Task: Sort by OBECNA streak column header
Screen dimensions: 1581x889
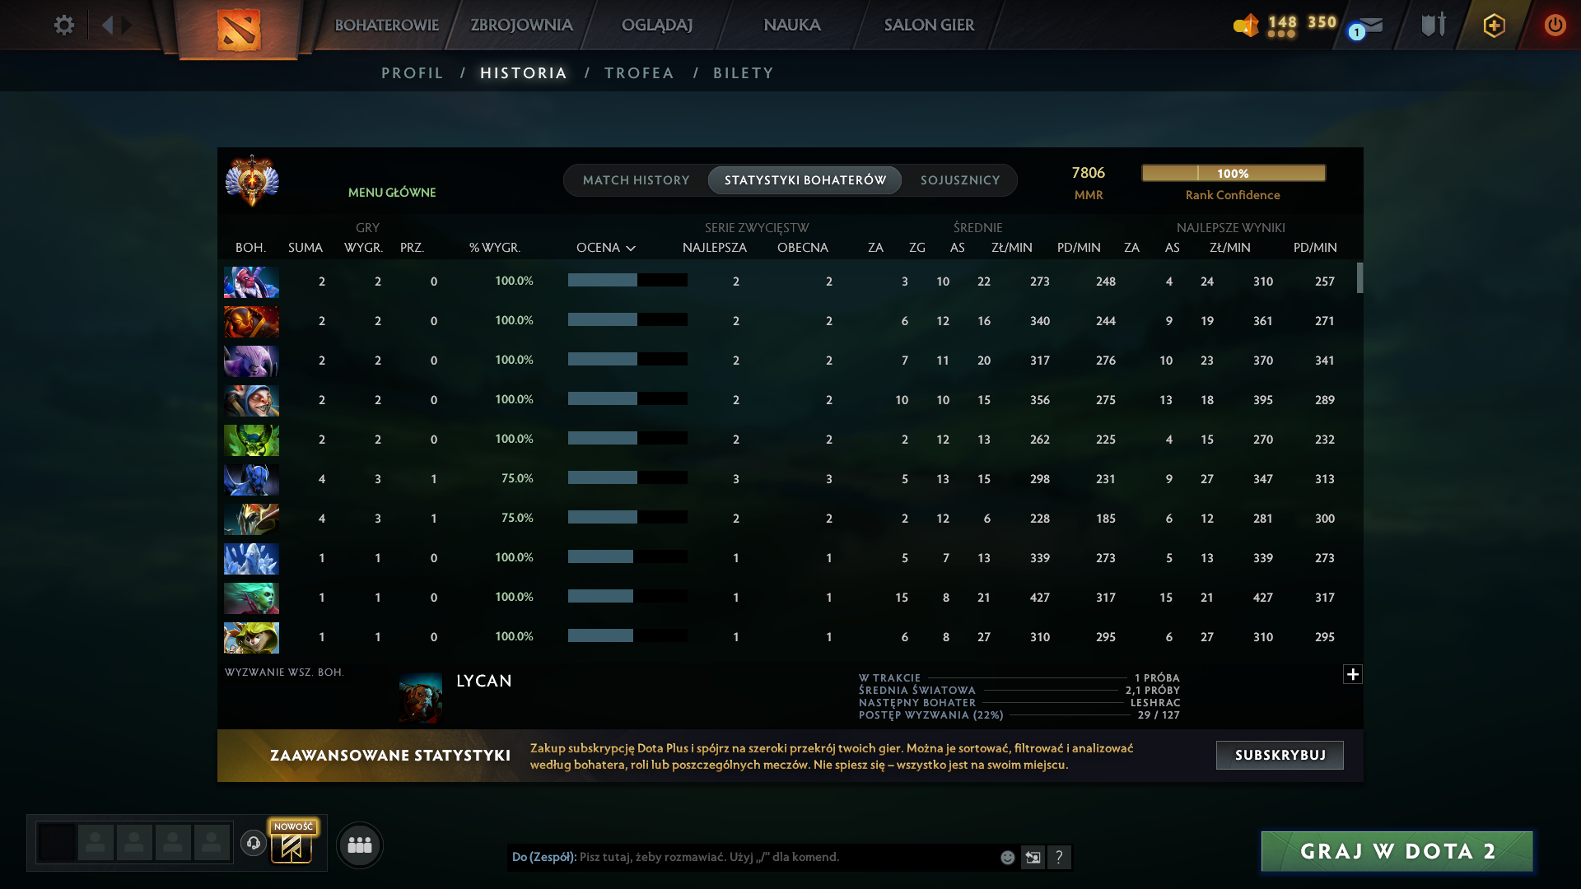Action: (x=802, y=248)
